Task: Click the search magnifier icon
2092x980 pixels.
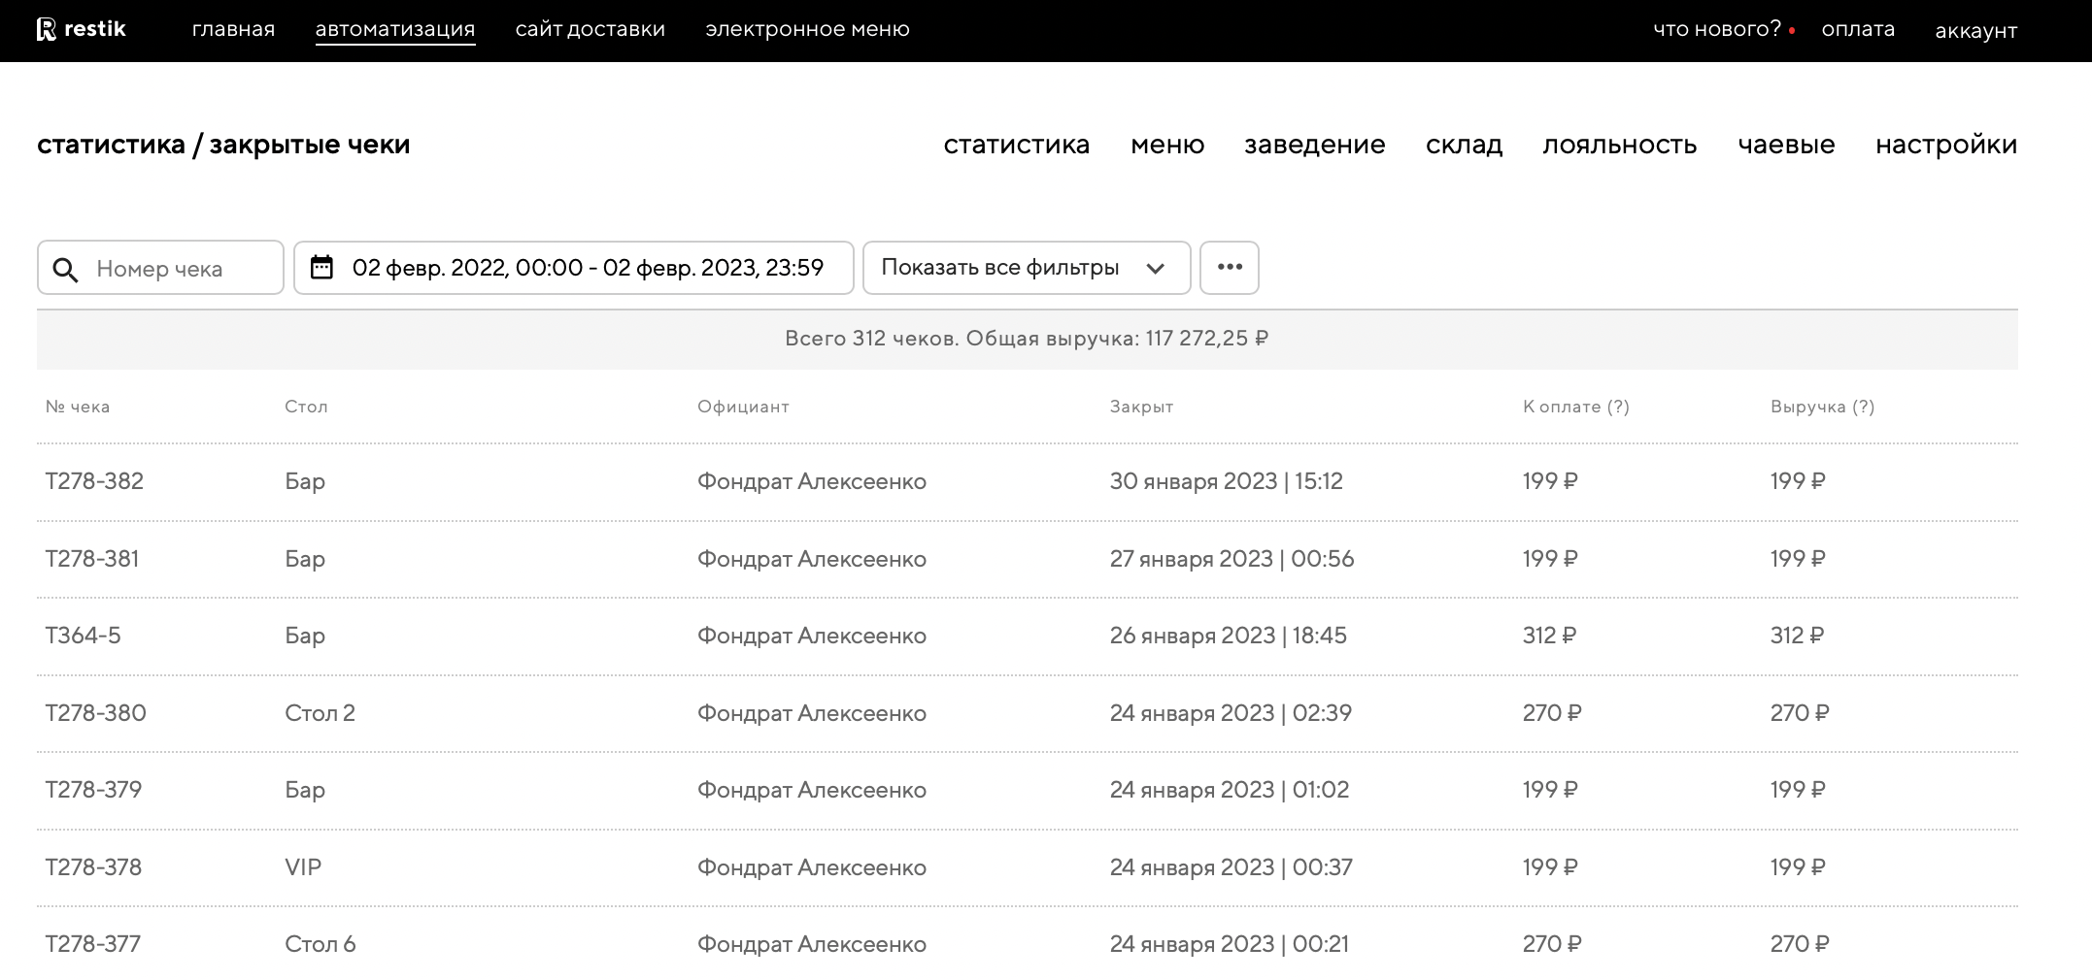Action: 65,270
